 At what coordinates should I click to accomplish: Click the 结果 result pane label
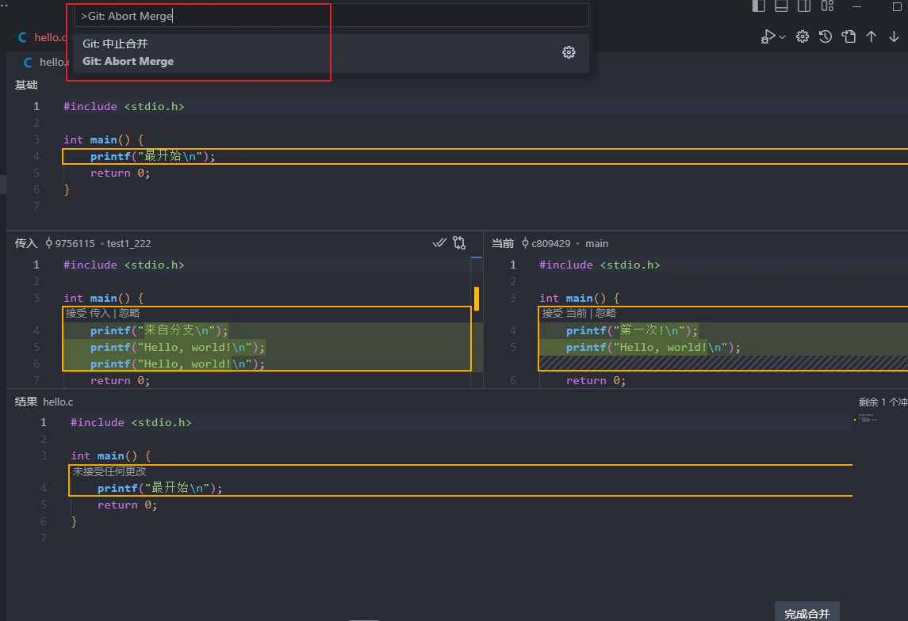(x=26, y=402)
